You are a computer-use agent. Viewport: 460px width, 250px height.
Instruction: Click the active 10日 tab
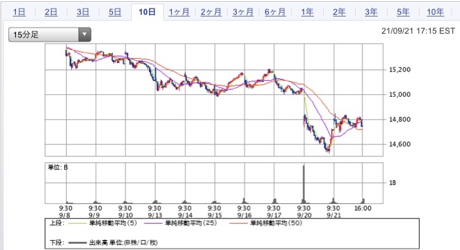click(x=147, y=12)
